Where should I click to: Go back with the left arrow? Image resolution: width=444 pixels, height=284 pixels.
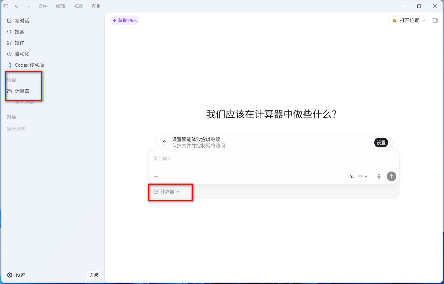tap(17, 6)
